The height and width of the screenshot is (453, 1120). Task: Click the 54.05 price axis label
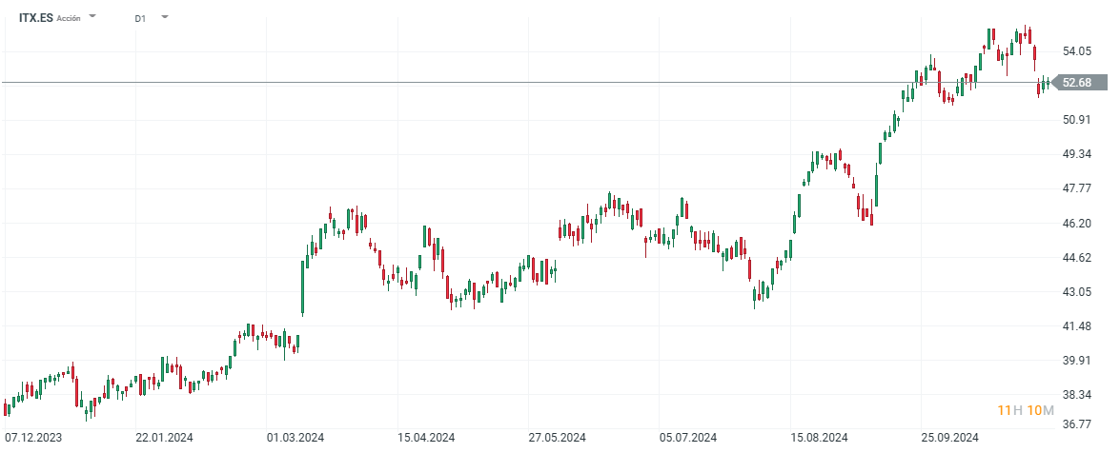pos(1077,51)
